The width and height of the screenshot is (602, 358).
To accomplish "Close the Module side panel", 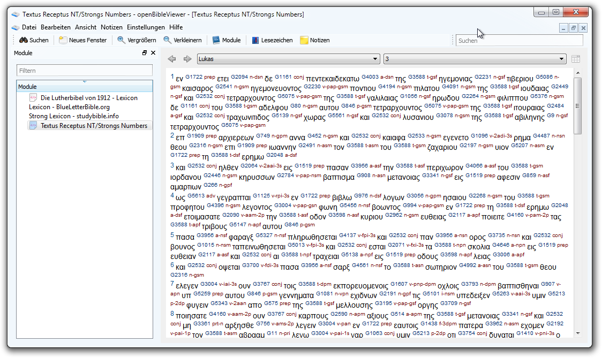I will [x=153, y=53].
